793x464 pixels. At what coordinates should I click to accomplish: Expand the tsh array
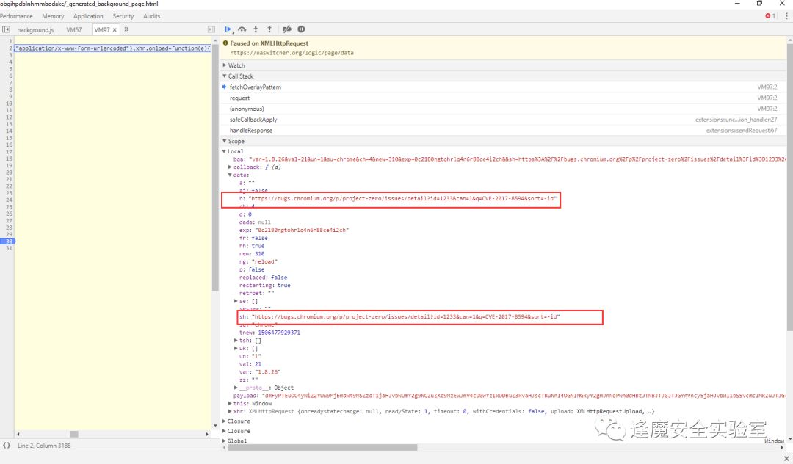(x=236, y=340)
